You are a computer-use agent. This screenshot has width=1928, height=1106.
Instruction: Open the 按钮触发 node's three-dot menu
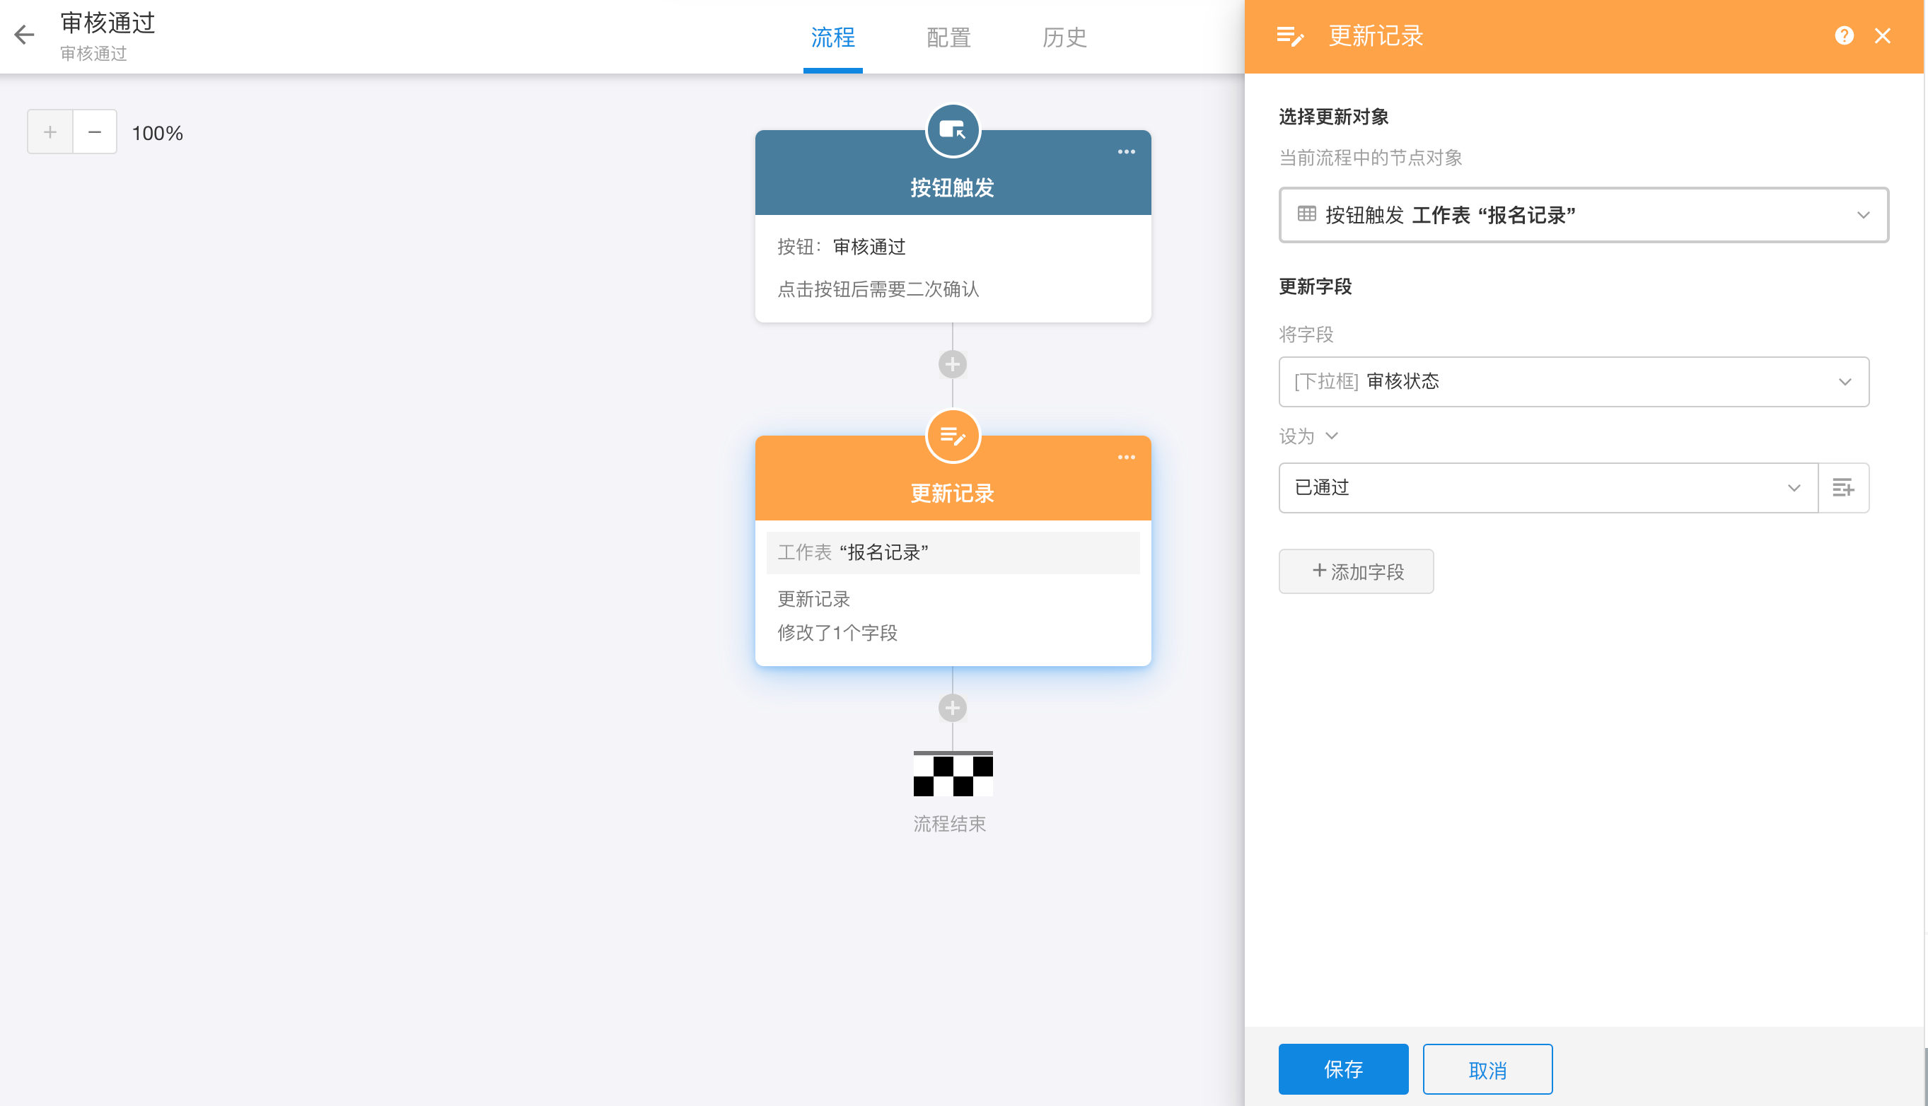[1126, 152]
